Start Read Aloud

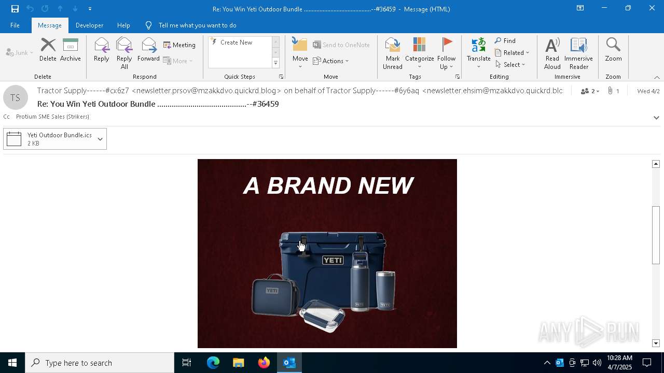pos(552,53)
